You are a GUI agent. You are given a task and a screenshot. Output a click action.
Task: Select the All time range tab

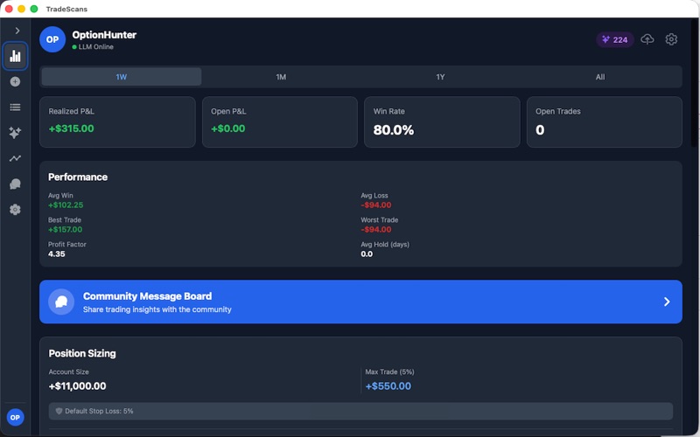(600, 77)
